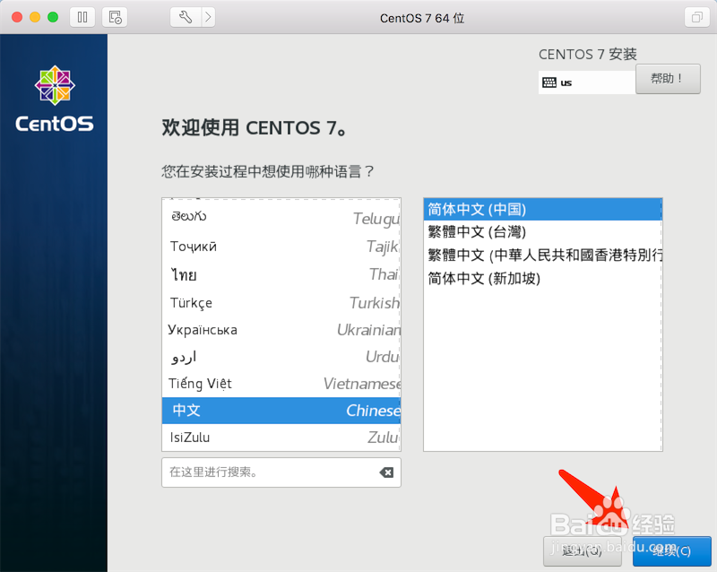Viewport: 717px width, 572px height.
Task: Click the 退出(Q) quit button
Action: click(x=582, y=552)
